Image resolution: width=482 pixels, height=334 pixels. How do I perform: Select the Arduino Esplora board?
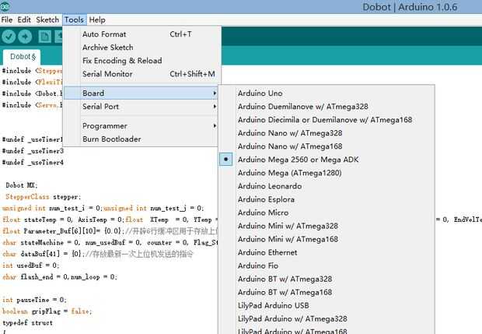(327, 199)
